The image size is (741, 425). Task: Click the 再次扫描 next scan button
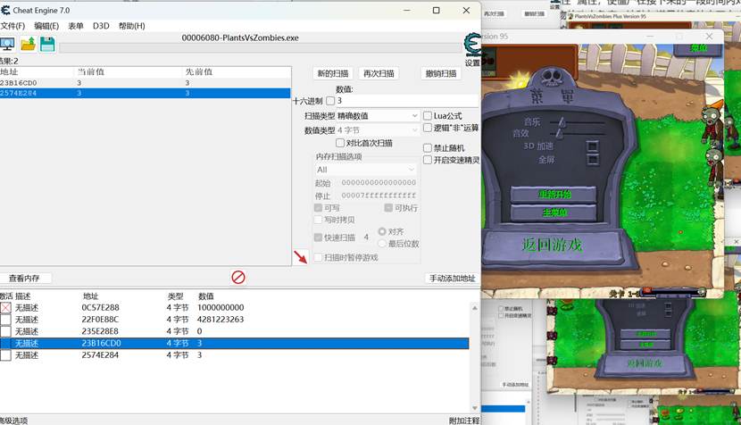[379, 73]
